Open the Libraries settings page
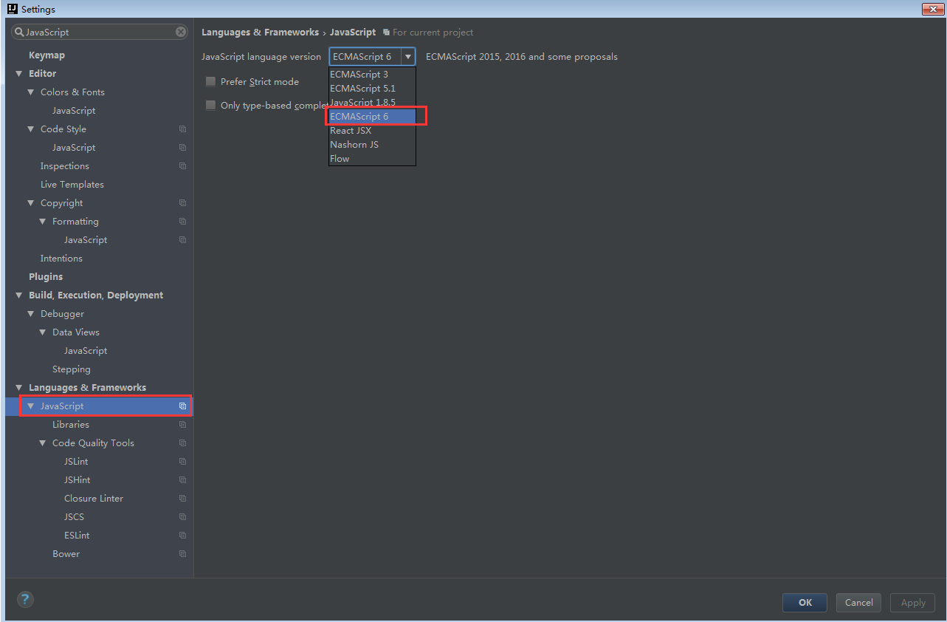This screenshot has width=947, height=622. (71, 425)
